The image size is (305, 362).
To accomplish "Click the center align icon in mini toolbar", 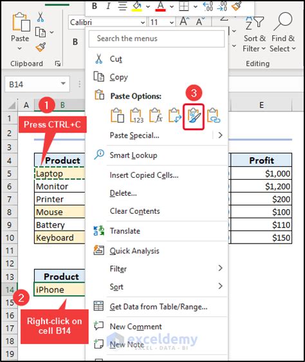I will click(122, 6).
